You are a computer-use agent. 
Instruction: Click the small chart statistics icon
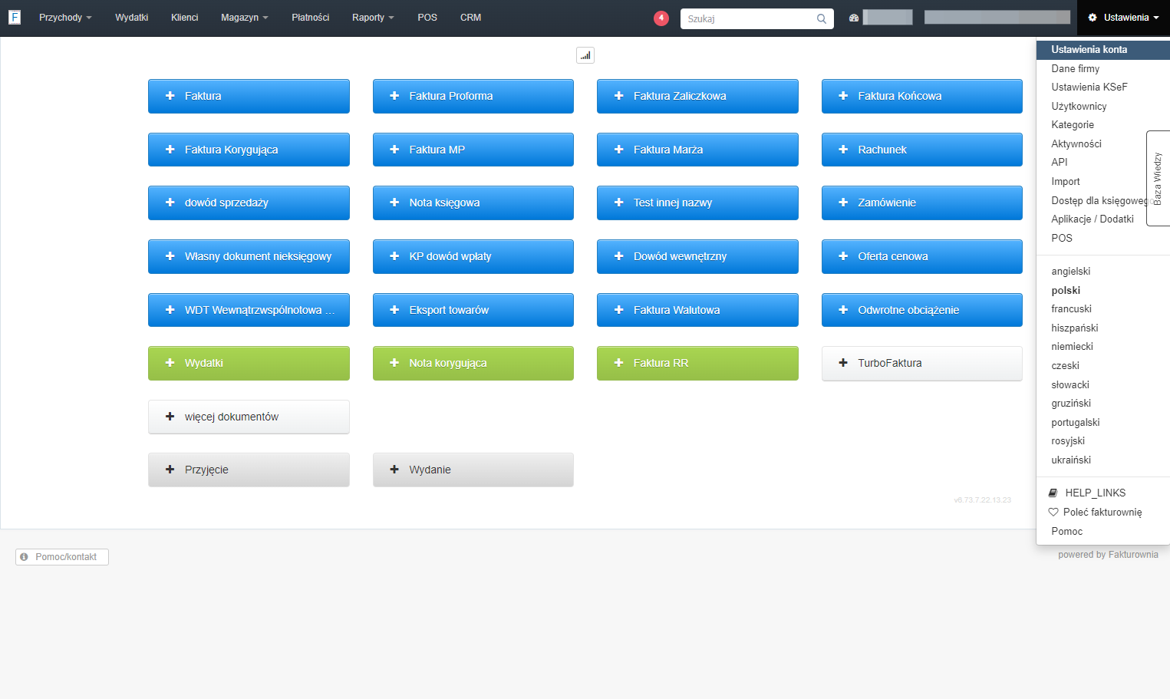[x=585, y=55]
